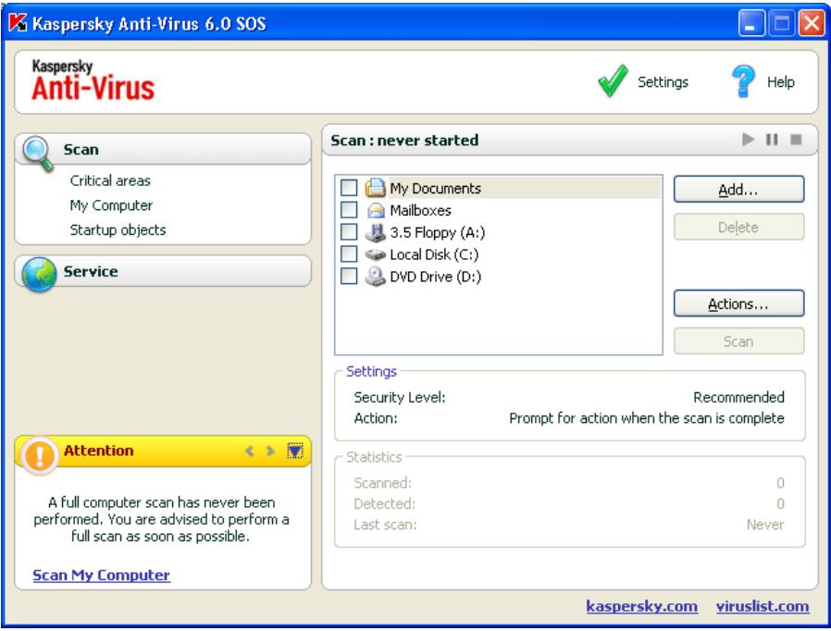Screen dimensions: 831x631
Task: Click the My Documents folder icon
Action: [375, 188]
